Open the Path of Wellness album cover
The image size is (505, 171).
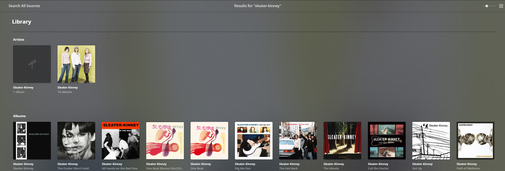pos(475,141)
